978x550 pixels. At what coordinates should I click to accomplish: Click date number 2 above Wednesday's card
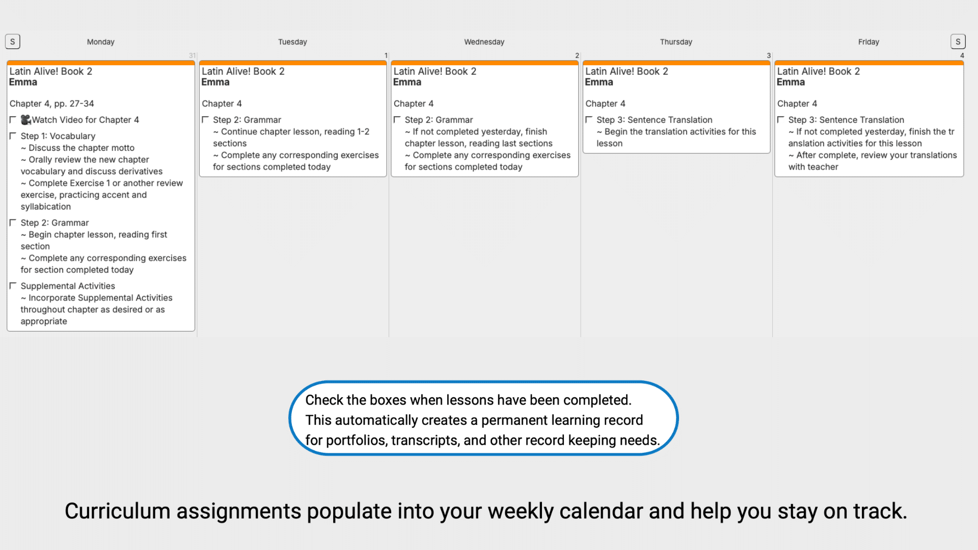click(577, 56)
